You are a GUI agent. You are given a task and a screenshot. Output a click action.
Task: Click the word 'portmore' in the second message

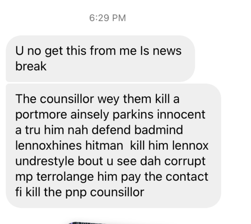point(41,115)
